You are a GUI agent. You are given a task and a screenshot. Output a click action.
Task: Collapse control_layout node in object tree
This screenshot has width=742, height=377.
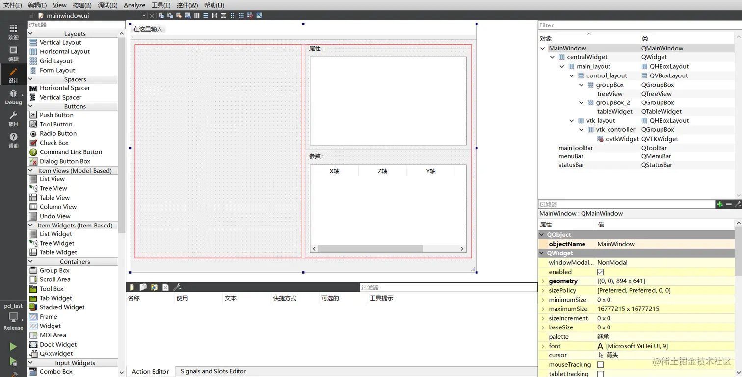(572, 75)
